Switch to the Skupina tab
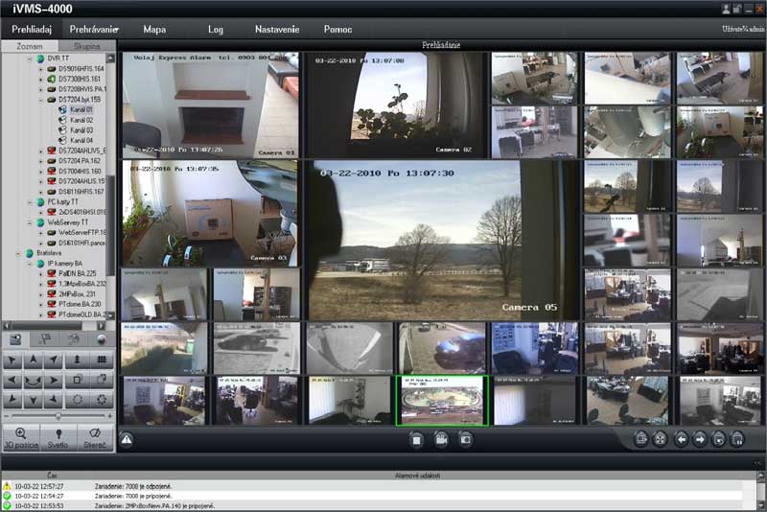The height and width of the screenshot is (512, 767). pos(86,46)
